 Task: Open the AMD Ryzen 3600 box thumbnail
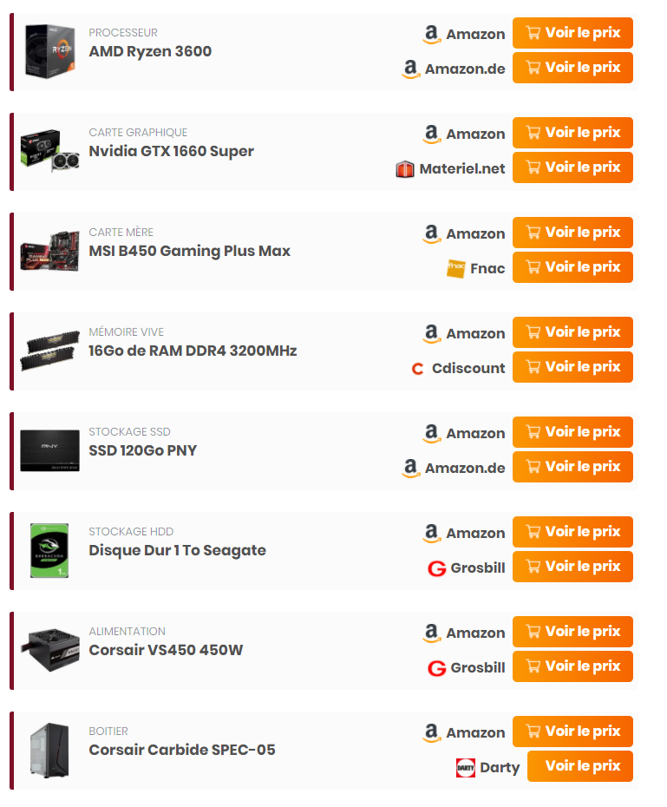click(x=50, y=51)
